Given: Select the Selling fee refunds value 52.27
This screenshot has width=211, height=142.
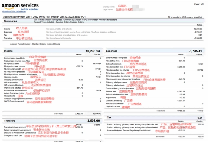Looking at the screenshot, I should (201, 64).
